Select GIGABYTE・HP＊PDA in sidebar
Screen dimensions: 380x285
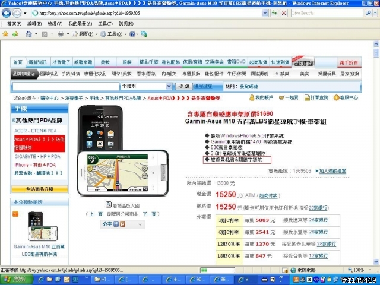pos(37,156)
